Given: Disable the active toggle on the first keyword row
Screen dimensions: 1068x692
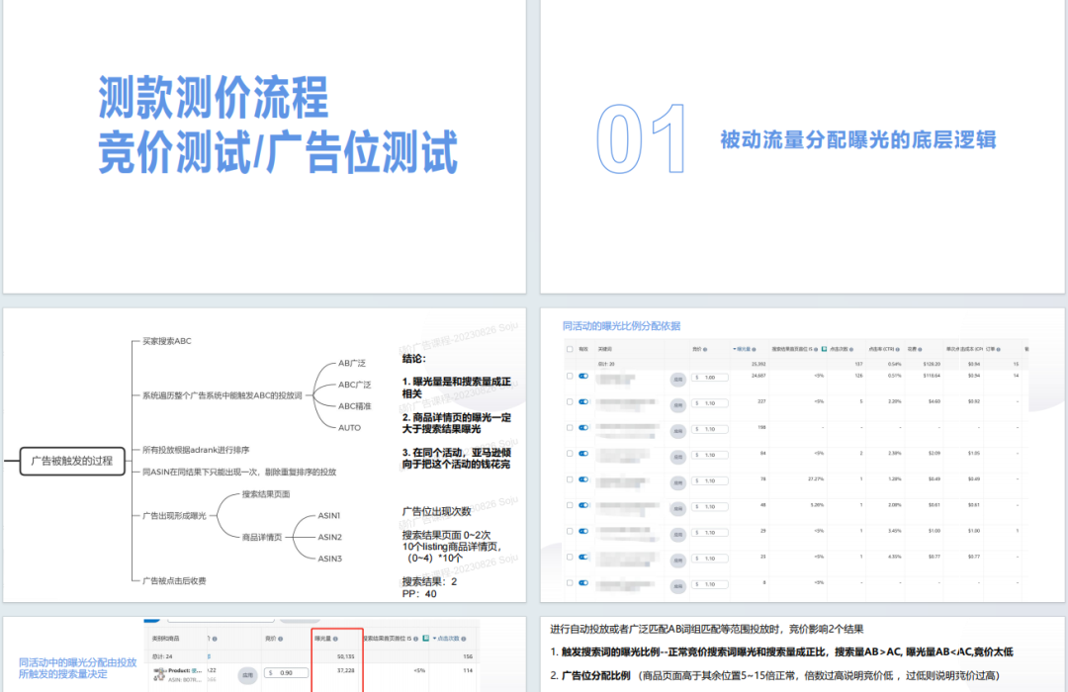Looking at the screenshot, I should 583,377.
